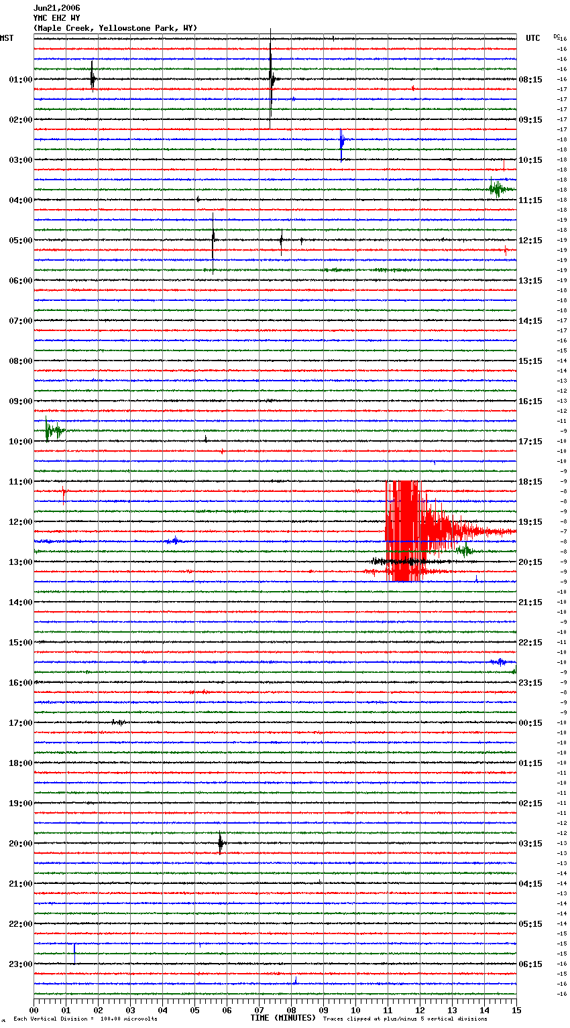Click the 11:15 UTC time label
The height and width of the screenshot is (1028, 570).
point(530,200)
